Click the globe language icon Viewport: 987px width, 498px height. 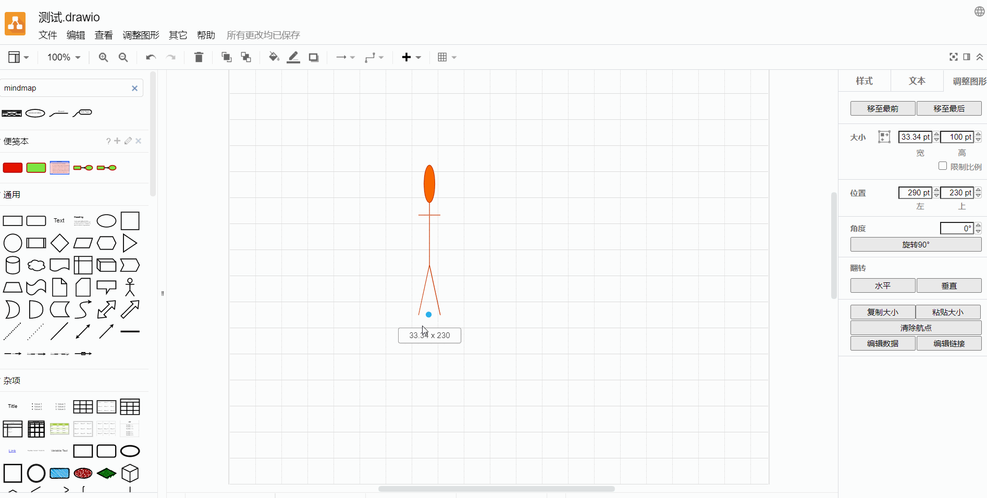(980, 11)
